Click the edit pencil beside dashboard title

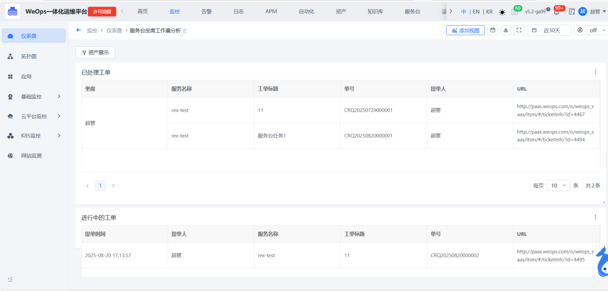[185, 31]
